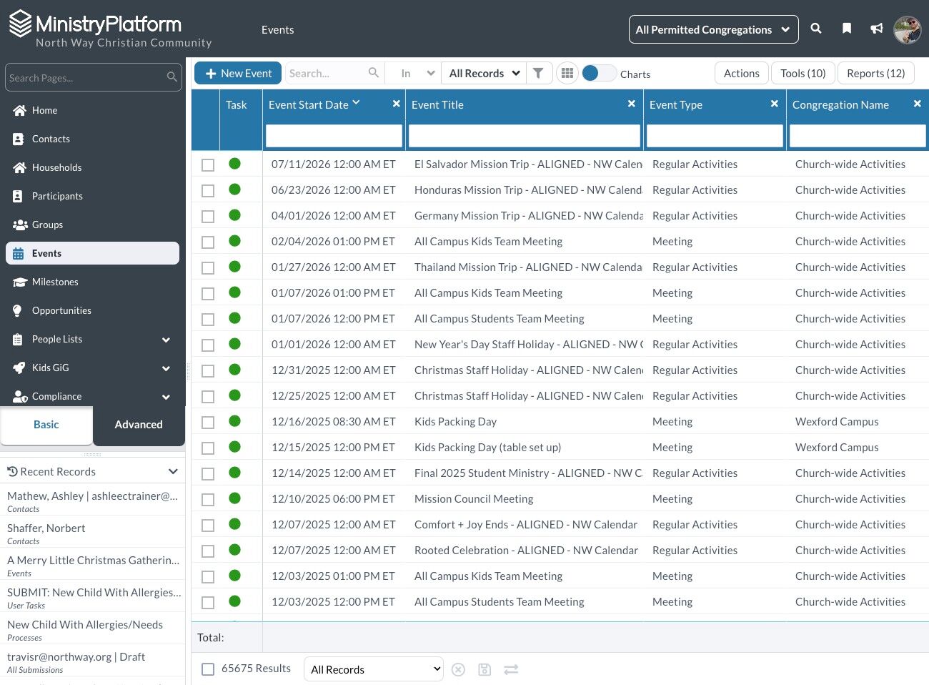This screenshot has width=929, height=685.
Task: Click the transfer selection arrows icon
Action: [511, 669]
